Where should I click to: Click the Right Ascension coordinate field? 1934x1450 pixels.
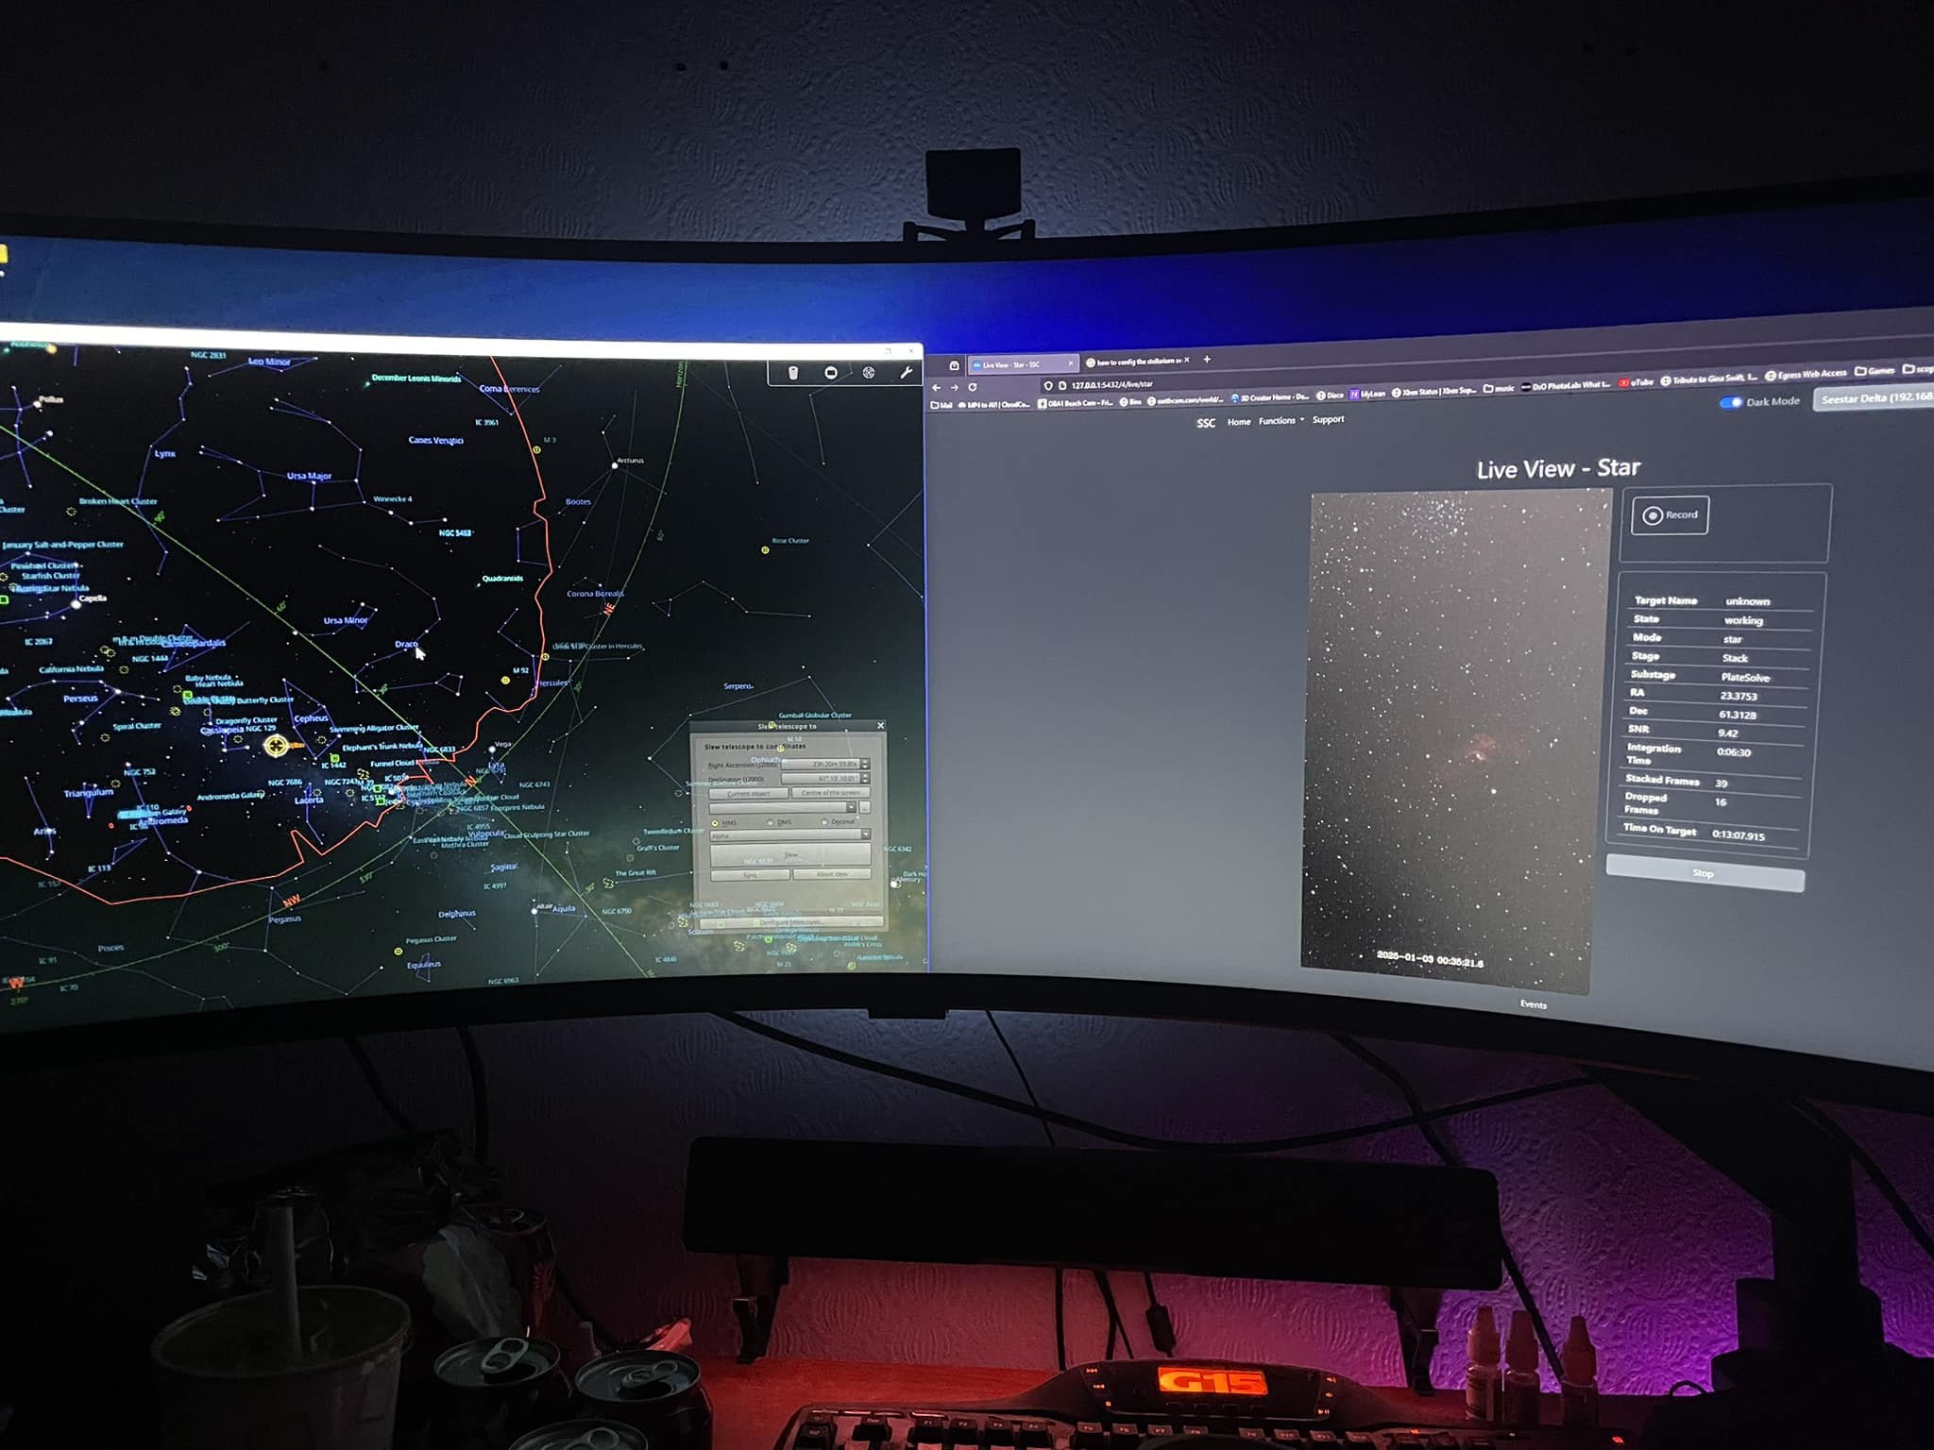click(x=820, y=764)
